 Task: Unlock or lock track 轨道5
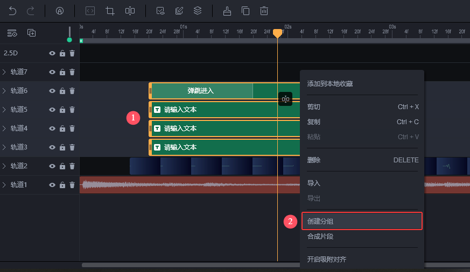(x=62, y=110)
